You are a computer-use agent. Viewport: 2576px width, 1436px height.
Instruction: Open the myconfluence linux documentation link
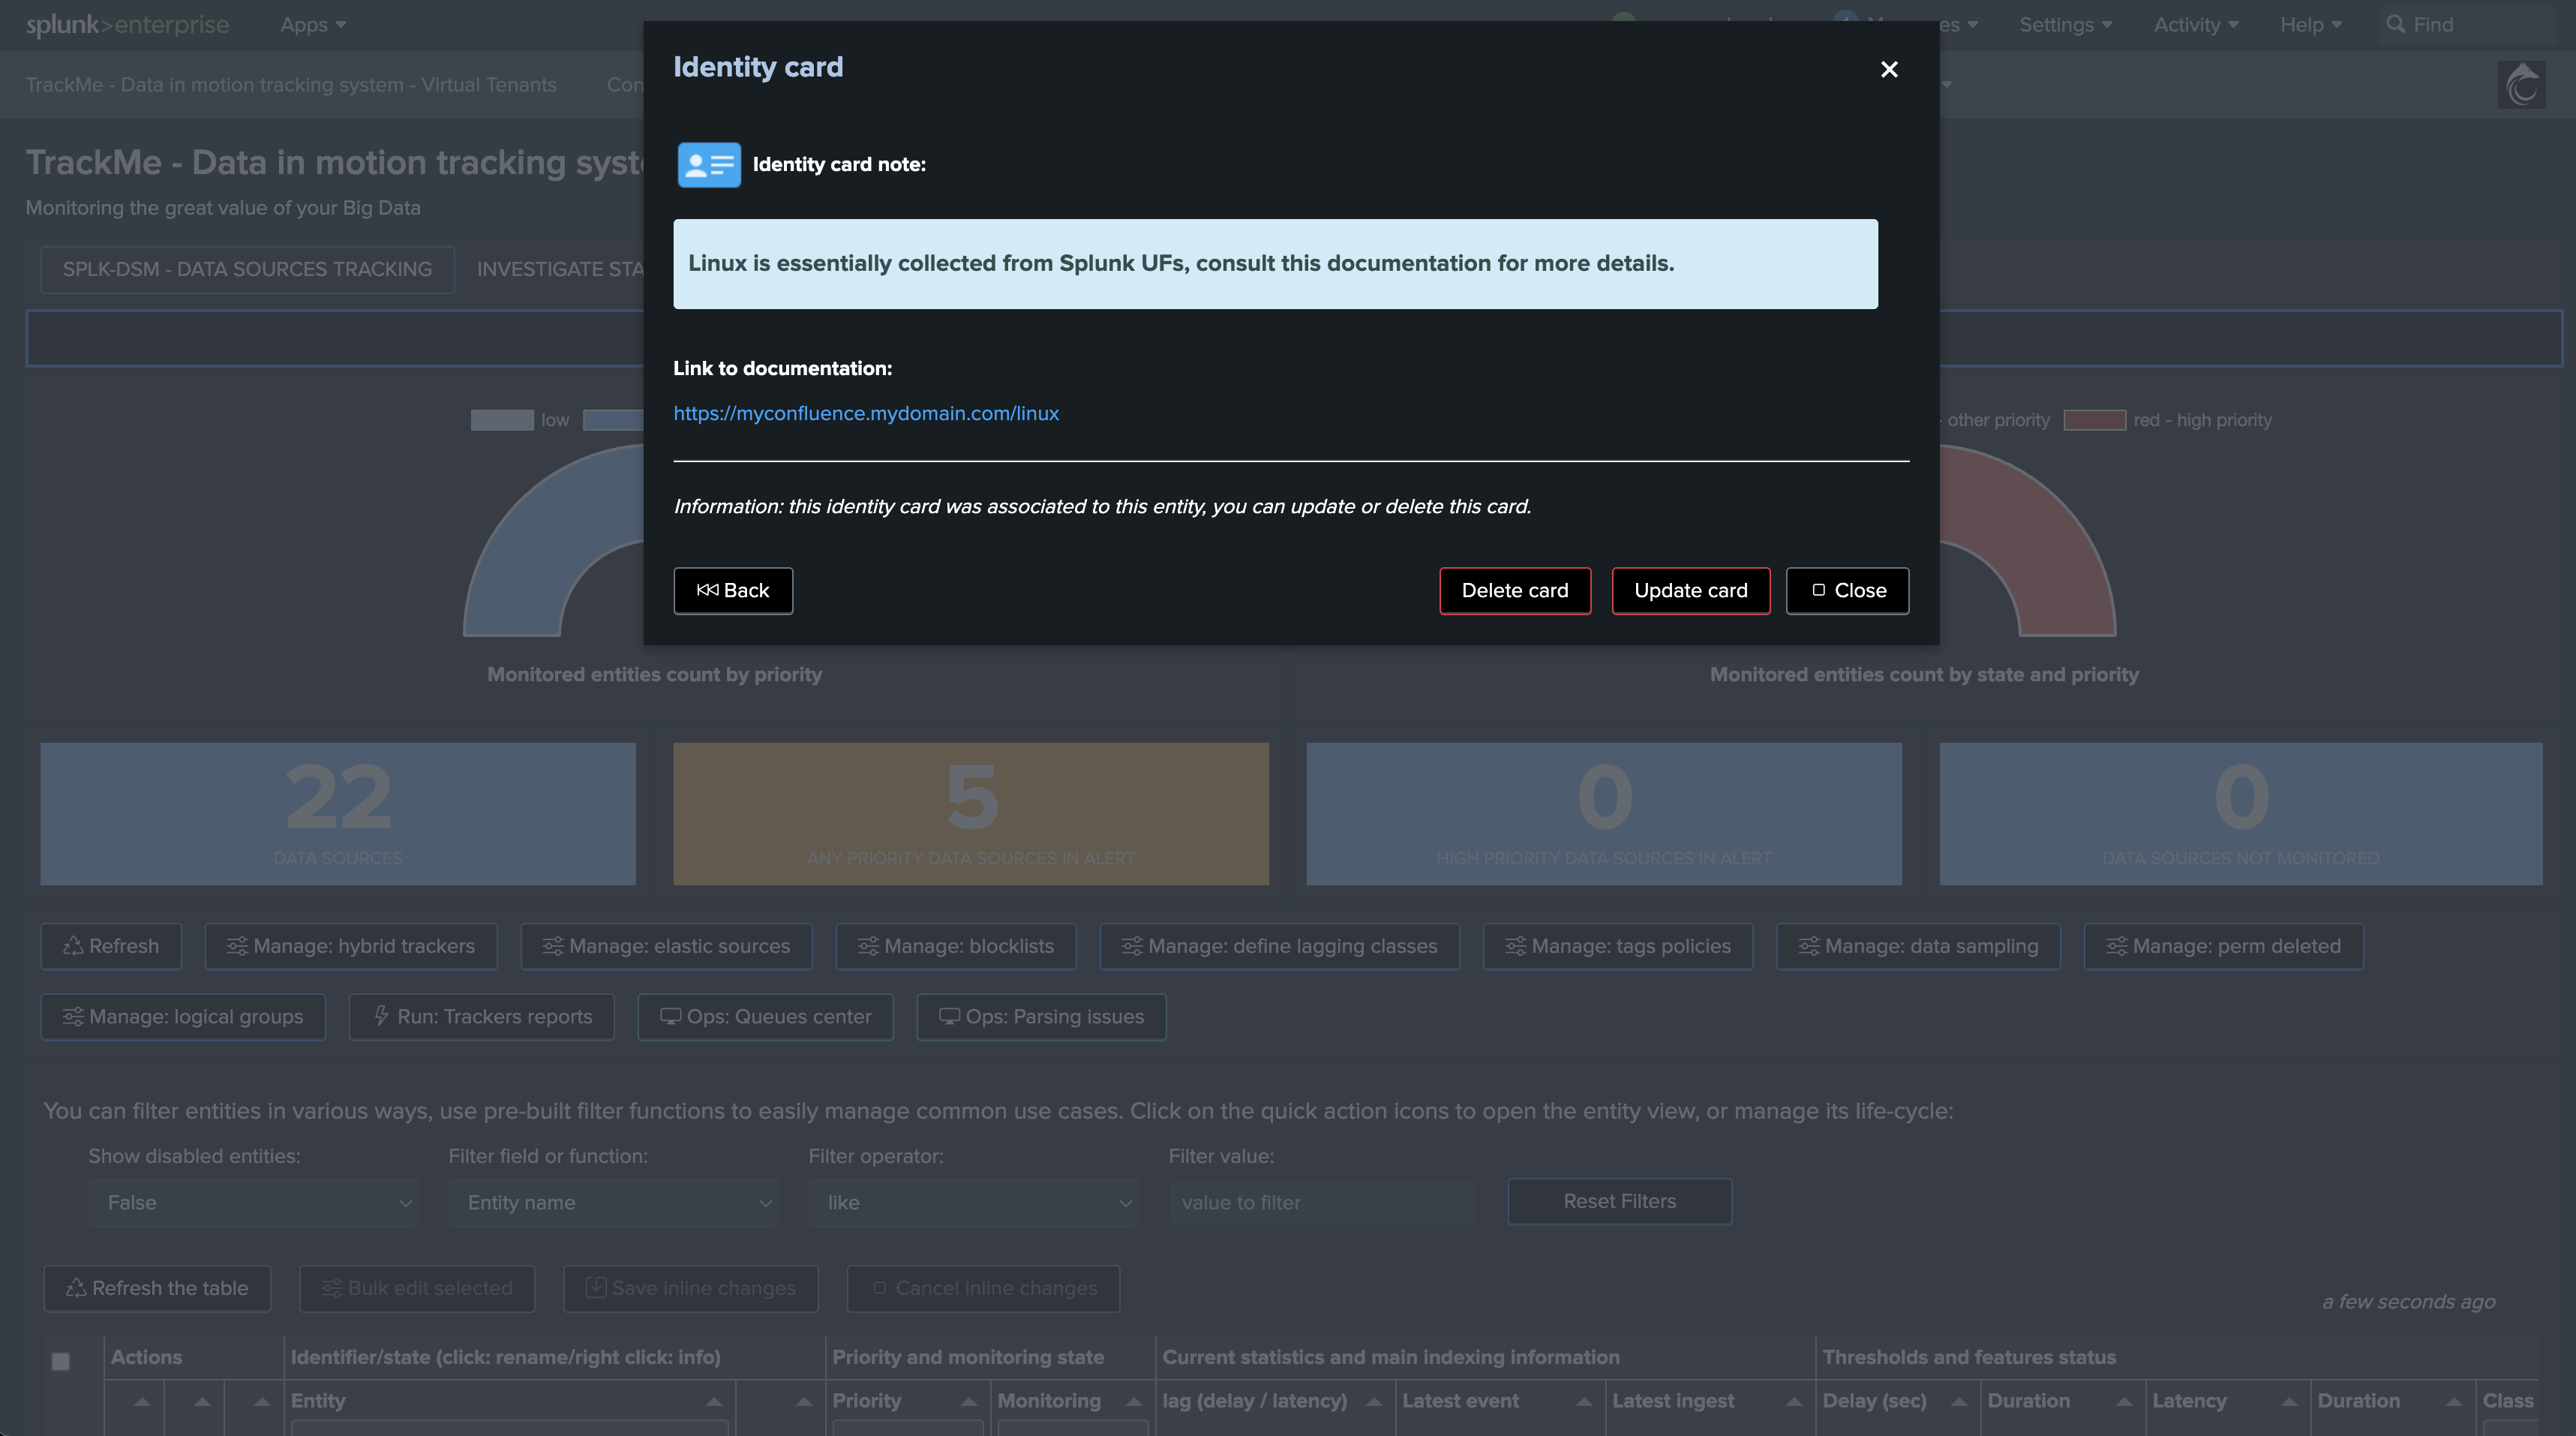(866, 413)
